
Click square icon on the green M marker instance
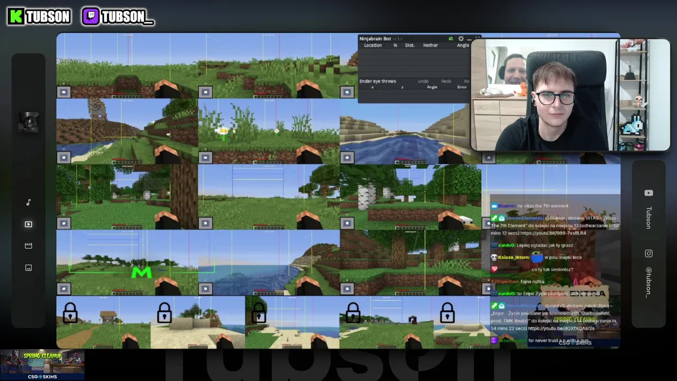pyautogui.click(x=63, y=288)
